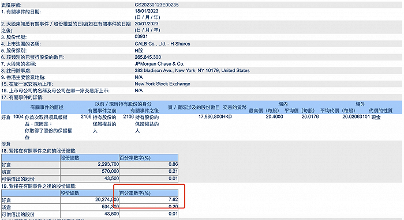Click the shares involved 17,980,800
The width and height of the screenshot is (404, 220).
coord(210,117)
